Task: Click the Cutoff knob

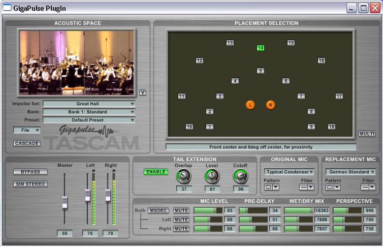Action: 241,176
